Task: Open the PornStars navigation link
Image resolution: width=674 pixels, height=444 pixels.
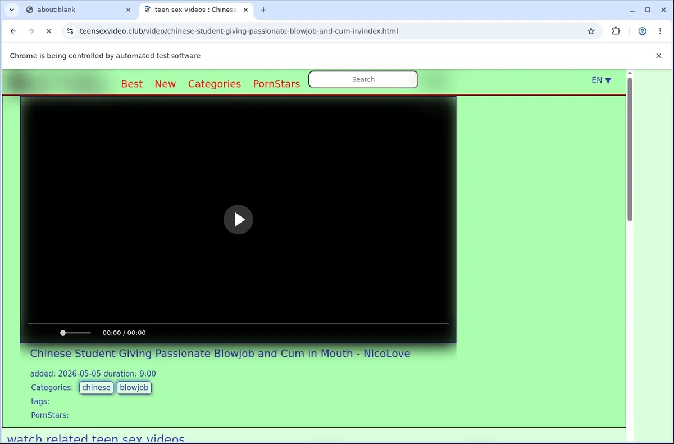Action: 276,84
